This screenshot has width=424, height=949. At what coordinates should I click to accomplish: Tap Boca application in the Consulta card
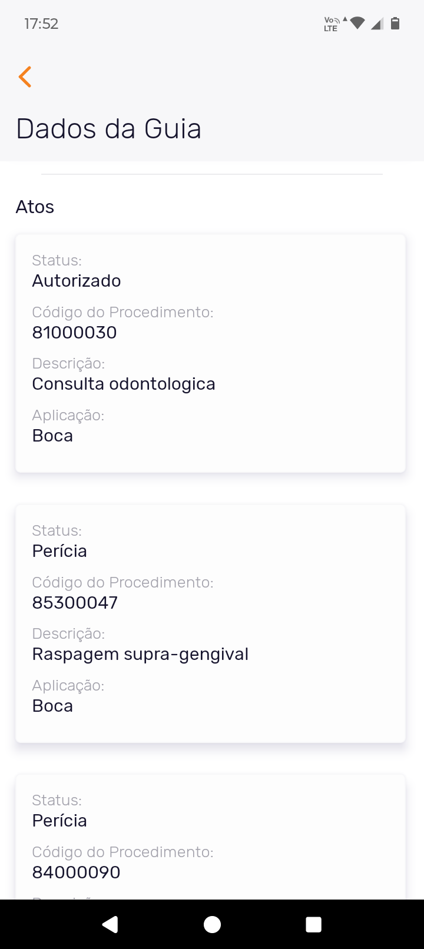pyautogui.click(x=52, y=436)
